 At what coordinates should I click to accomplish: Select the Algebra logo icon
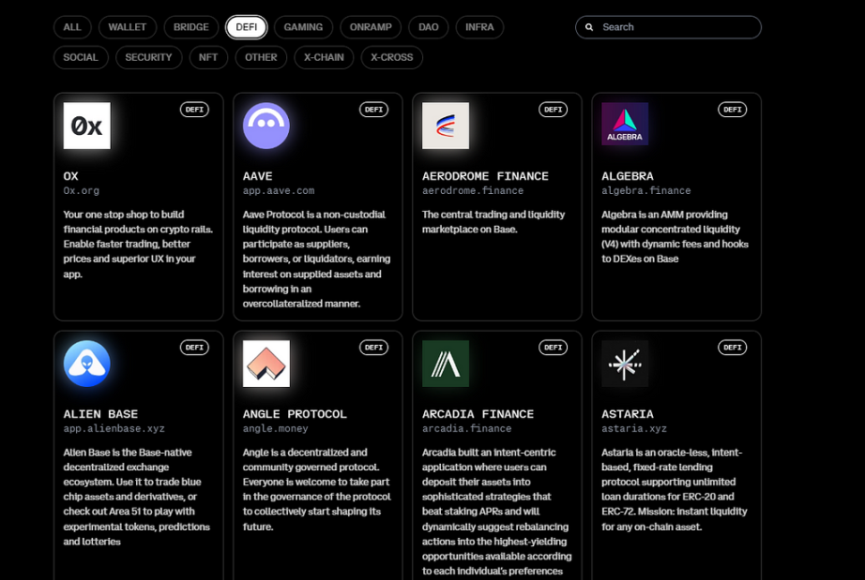[625, 124]
